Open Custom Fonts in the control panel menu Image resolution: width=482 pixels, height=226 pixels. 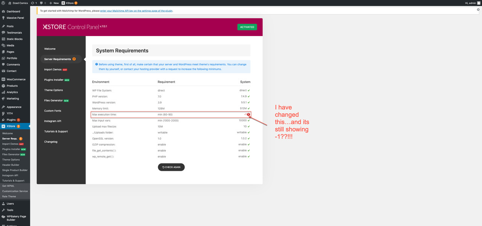point(53,111)
